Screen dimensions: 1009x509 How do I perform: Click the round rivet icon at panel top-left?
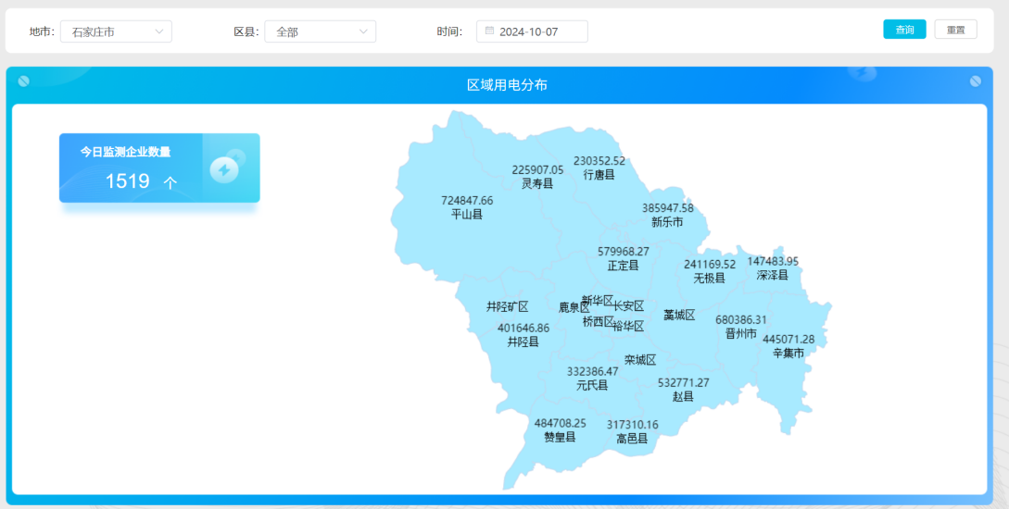[x=24, y=81]
